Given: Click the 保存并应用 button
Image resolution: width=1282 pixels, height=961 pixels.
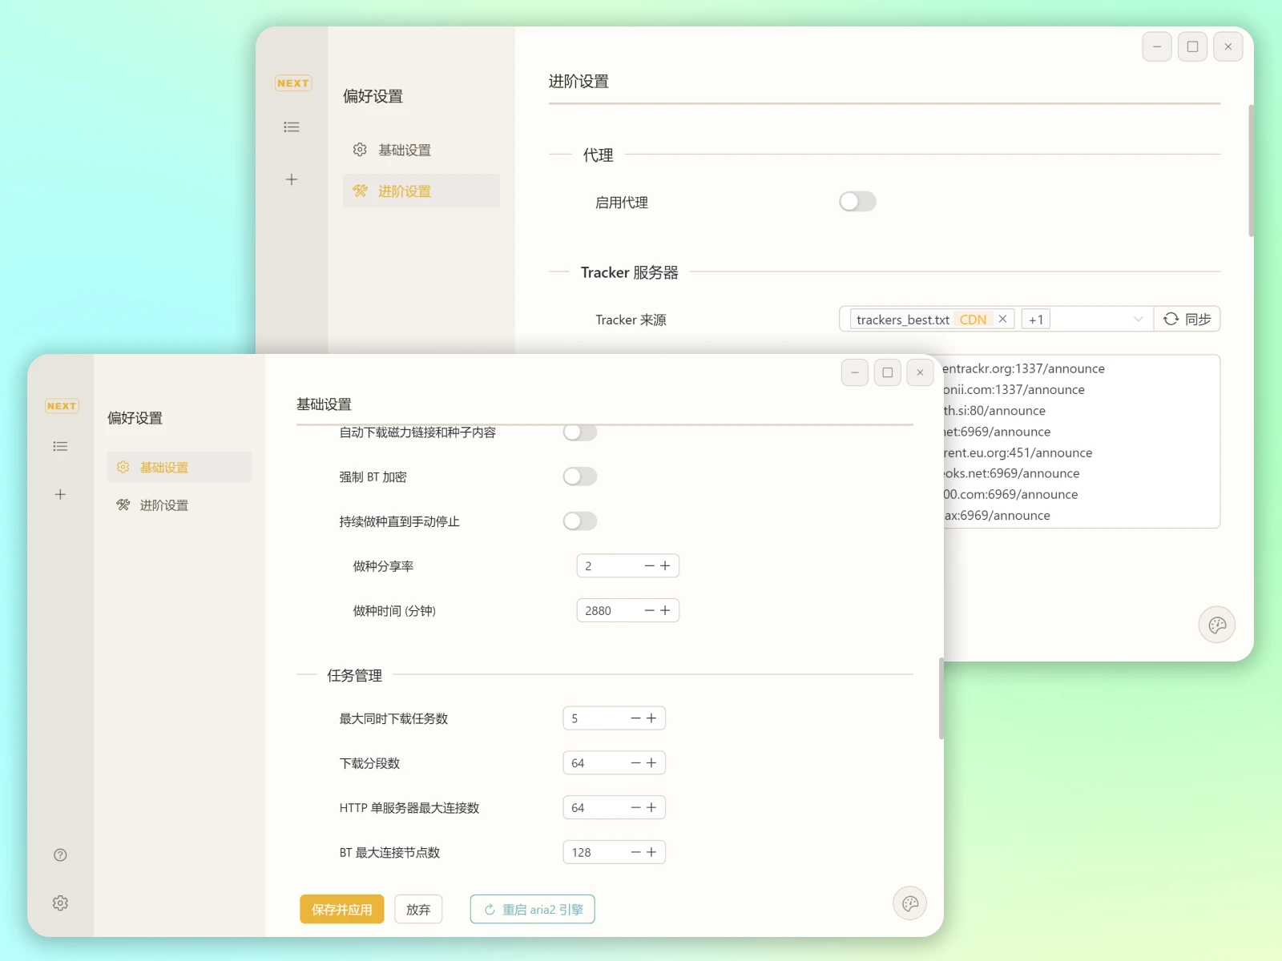Looking at the screenshot, I should pos(342,910).
